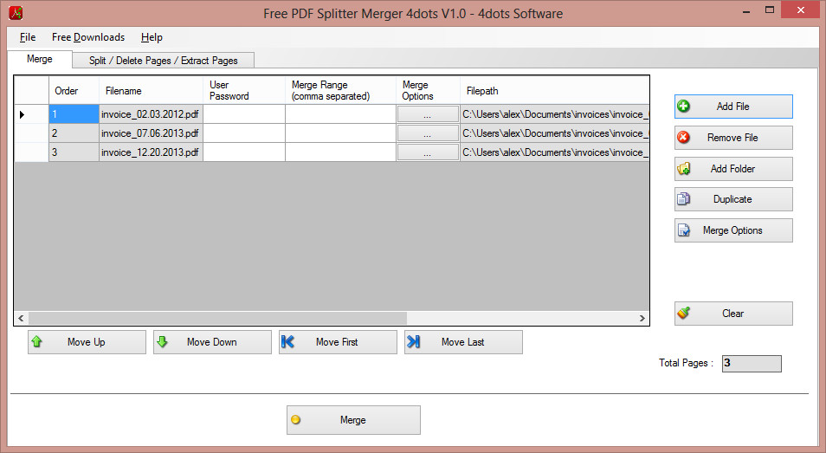Click the yellow circle icon on the Merge button
The width and height of the screenshot is (826, 453).
click(295, 420)
